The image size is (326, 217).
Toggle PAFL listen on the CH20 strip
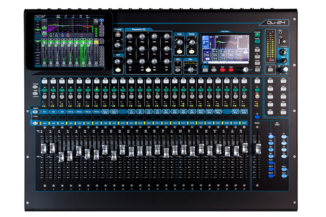(x=209, y=97)
